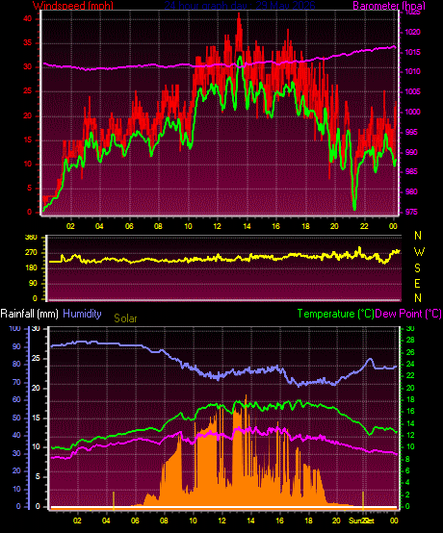
Task: Click the "Barometer (hpa)" magenta heading
Action: (x=389, y=6)
